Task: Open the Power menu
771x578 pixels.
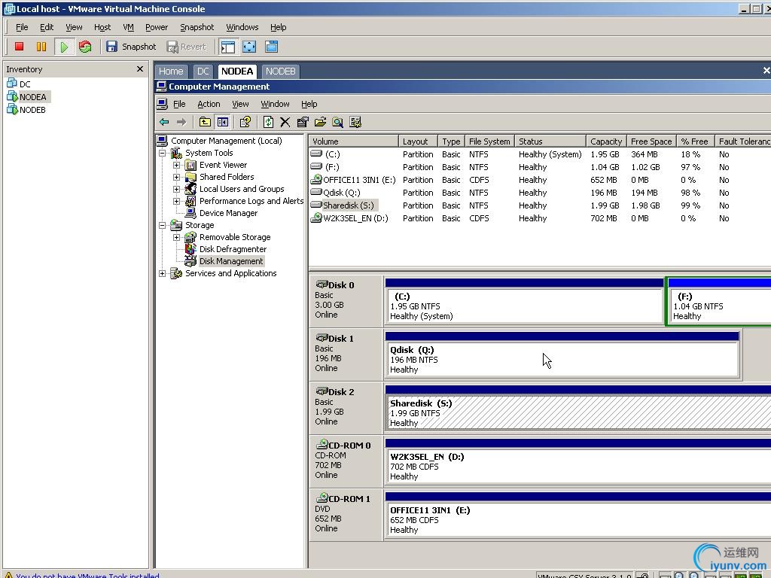Action: (157, 27)
